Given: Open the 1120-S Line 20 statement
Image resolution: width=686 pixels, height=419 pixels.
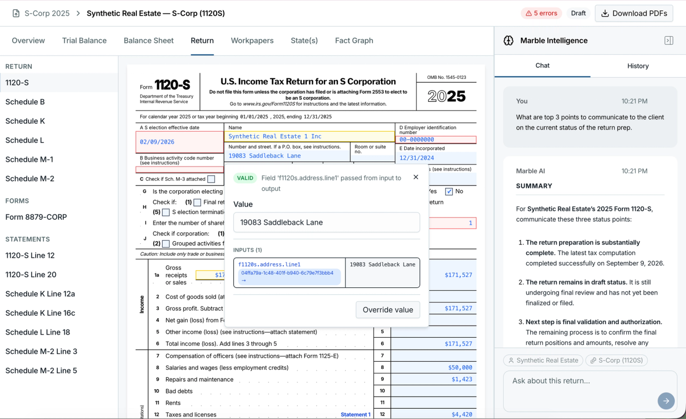Looking at the screenshot, I should tap(59, 275).
